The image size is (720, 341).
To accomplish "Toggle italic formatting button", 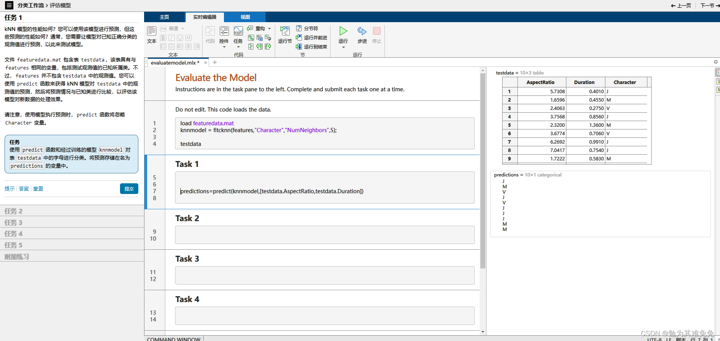I will click(172, 38).
